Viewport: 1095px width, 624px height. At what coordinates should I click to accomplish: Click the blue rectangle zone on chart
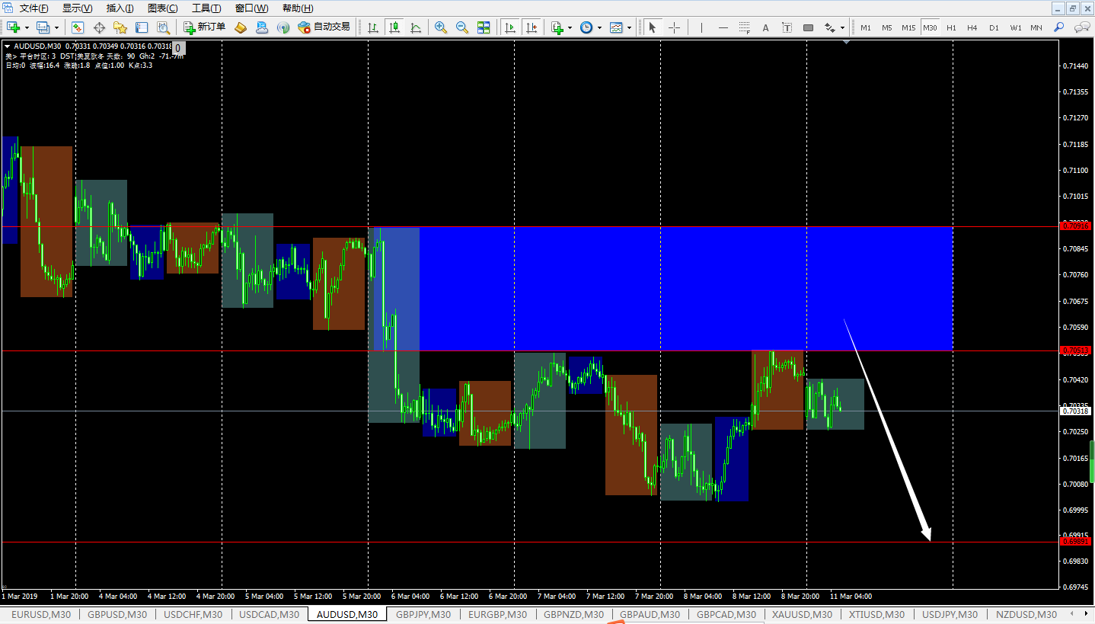(685, 289)
